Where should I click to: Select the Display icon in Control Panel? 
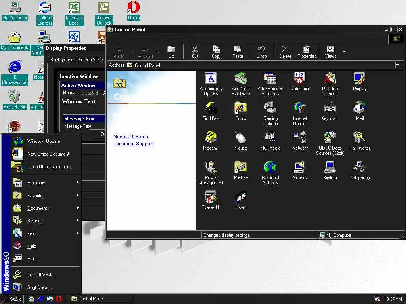click(360, 82)
